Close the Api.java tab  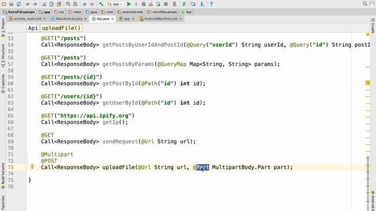pos(112,19)
